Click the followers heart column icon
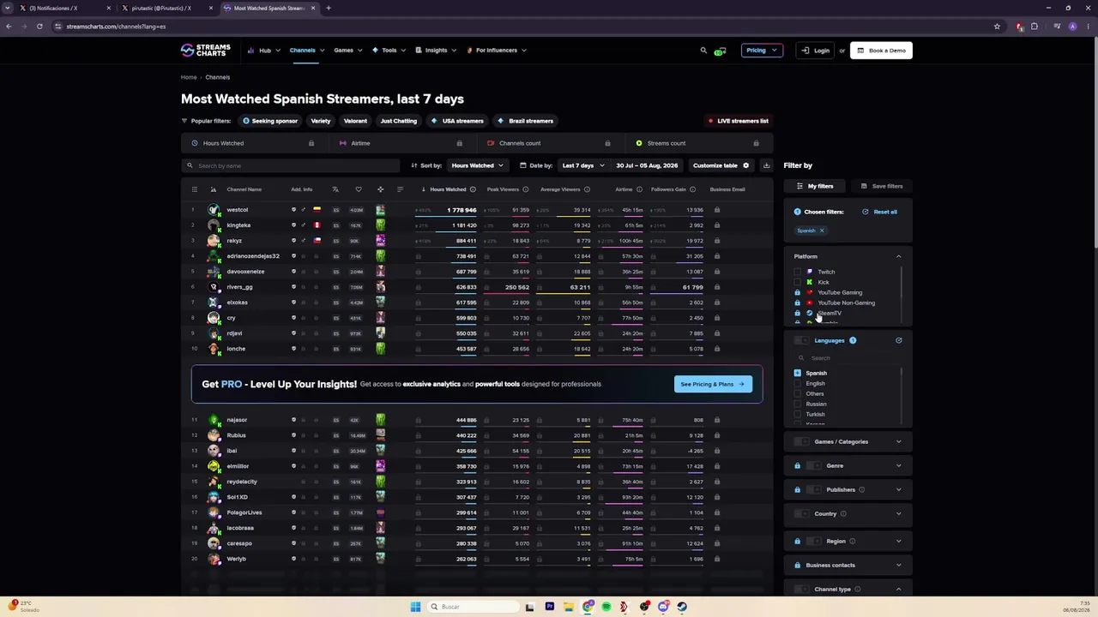Screen dimensions: 1098x617 click(359, 189)
